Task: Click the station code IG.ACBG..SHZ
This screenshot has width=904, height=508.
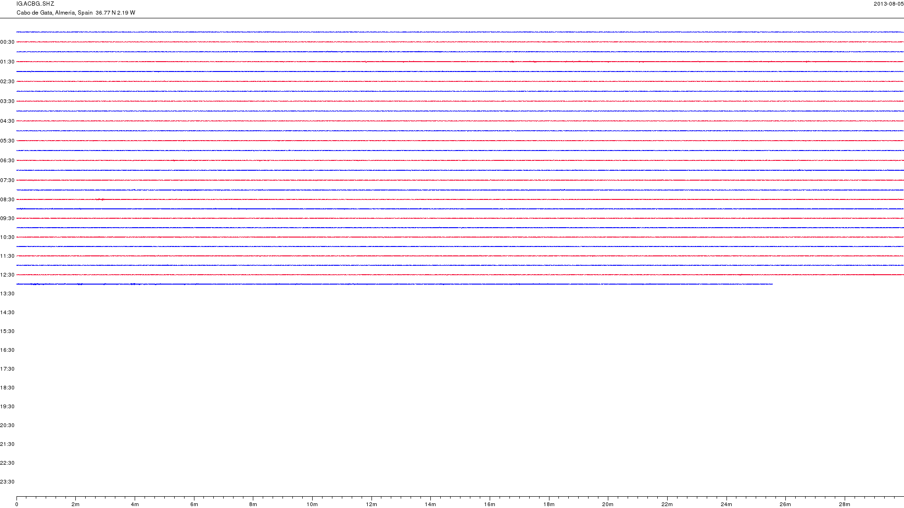Action: (35, 4)
